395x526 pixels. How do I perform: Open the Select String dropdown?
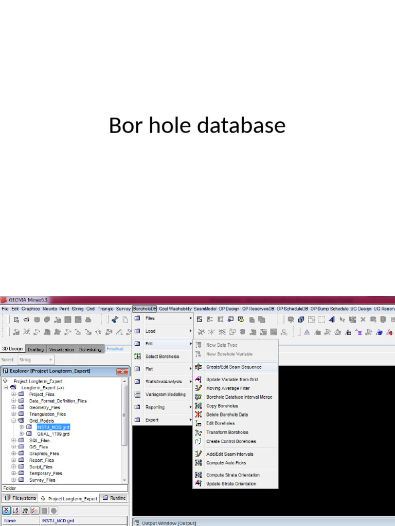[x=35, y=360]
